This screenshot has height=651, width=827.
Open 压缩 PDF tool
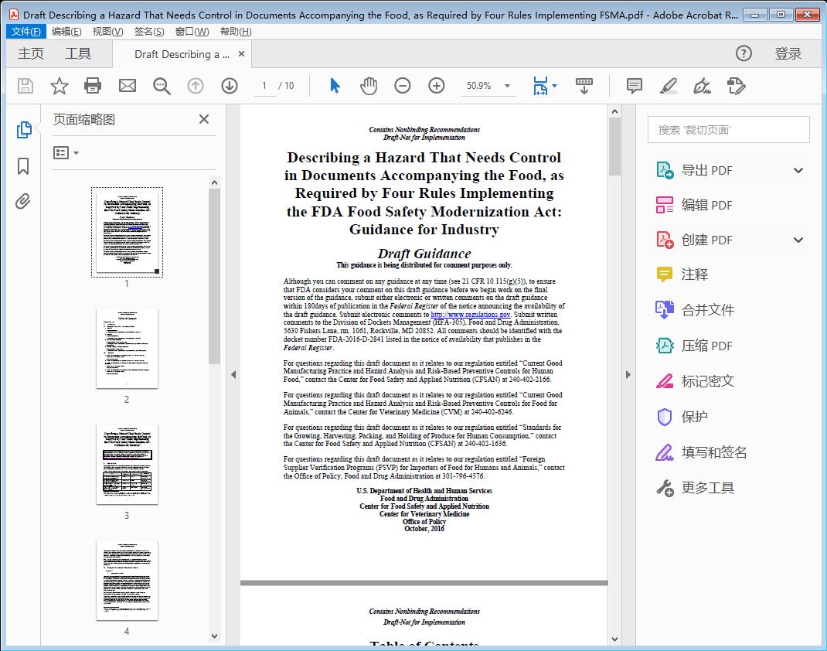[695, 346]
